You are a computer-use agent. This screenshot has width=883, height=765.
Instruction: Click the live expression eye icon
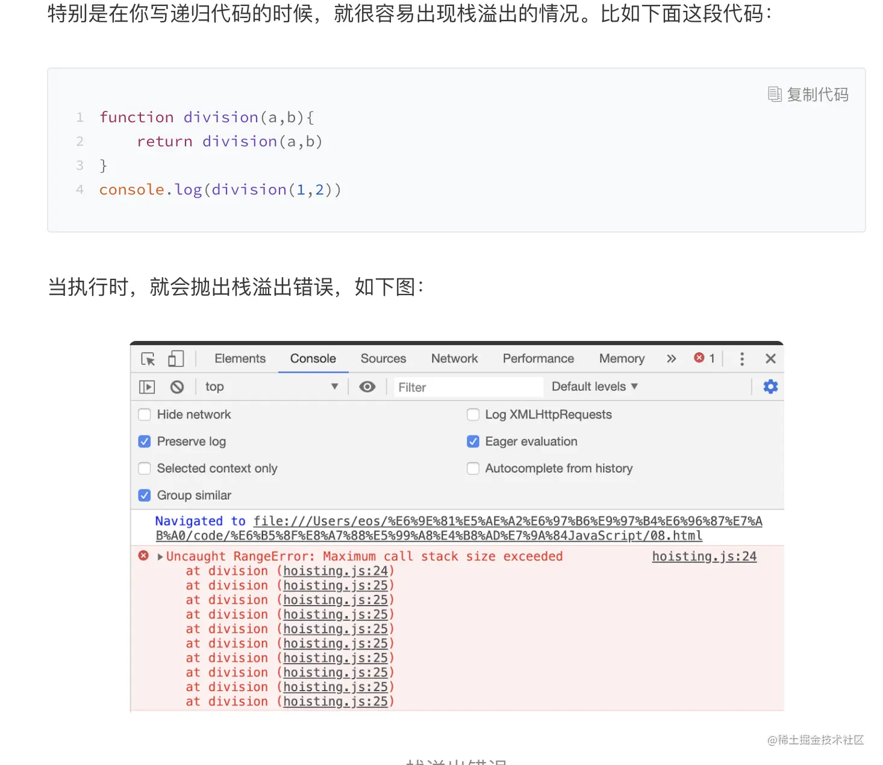tap(367, 387)
